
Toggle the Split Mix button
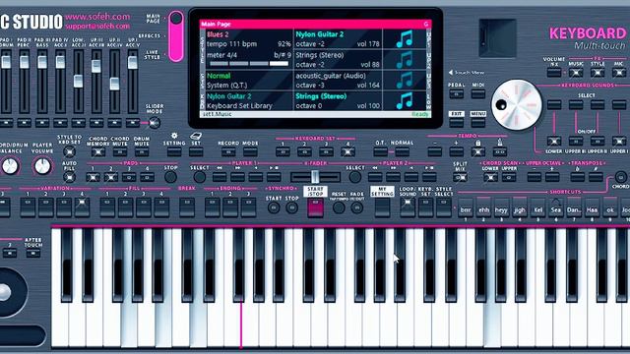[x=460, y=177]
